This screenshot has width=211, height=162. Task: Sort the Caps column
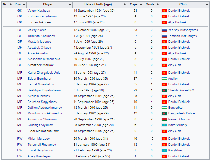(x=141, y=4)
